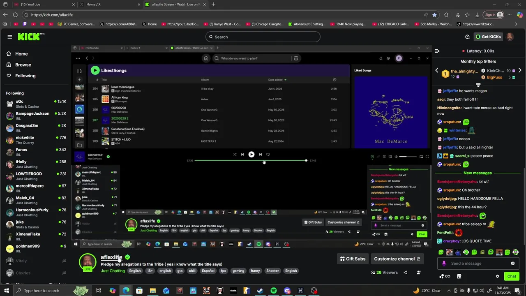Image resolution: width=526 pixels, height=296 pixels.
Task: Click the aflaxlife channel name link
Action: click(x=111, y=257)
